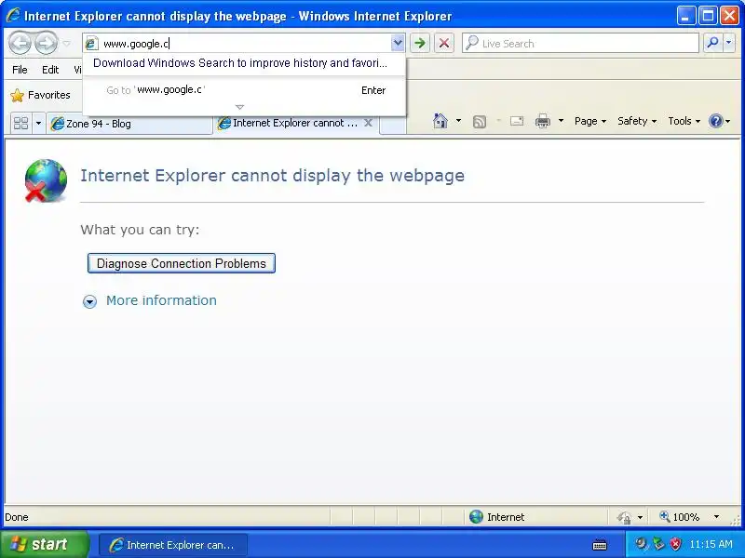Expand the address bar history dropdown arrow
This screenshot has width=745, height=558.
(398, 44)
